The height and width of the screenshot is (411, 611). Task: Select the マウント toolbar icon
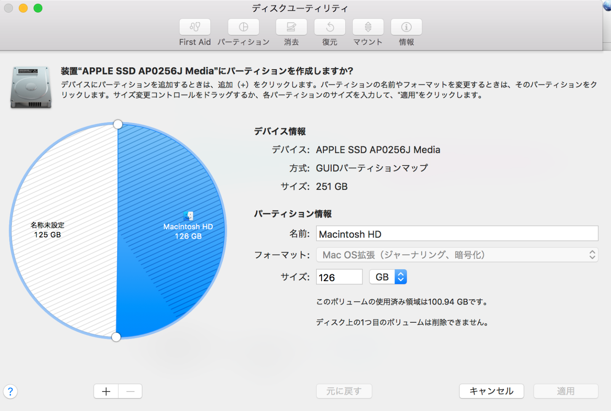coord(367,27)
